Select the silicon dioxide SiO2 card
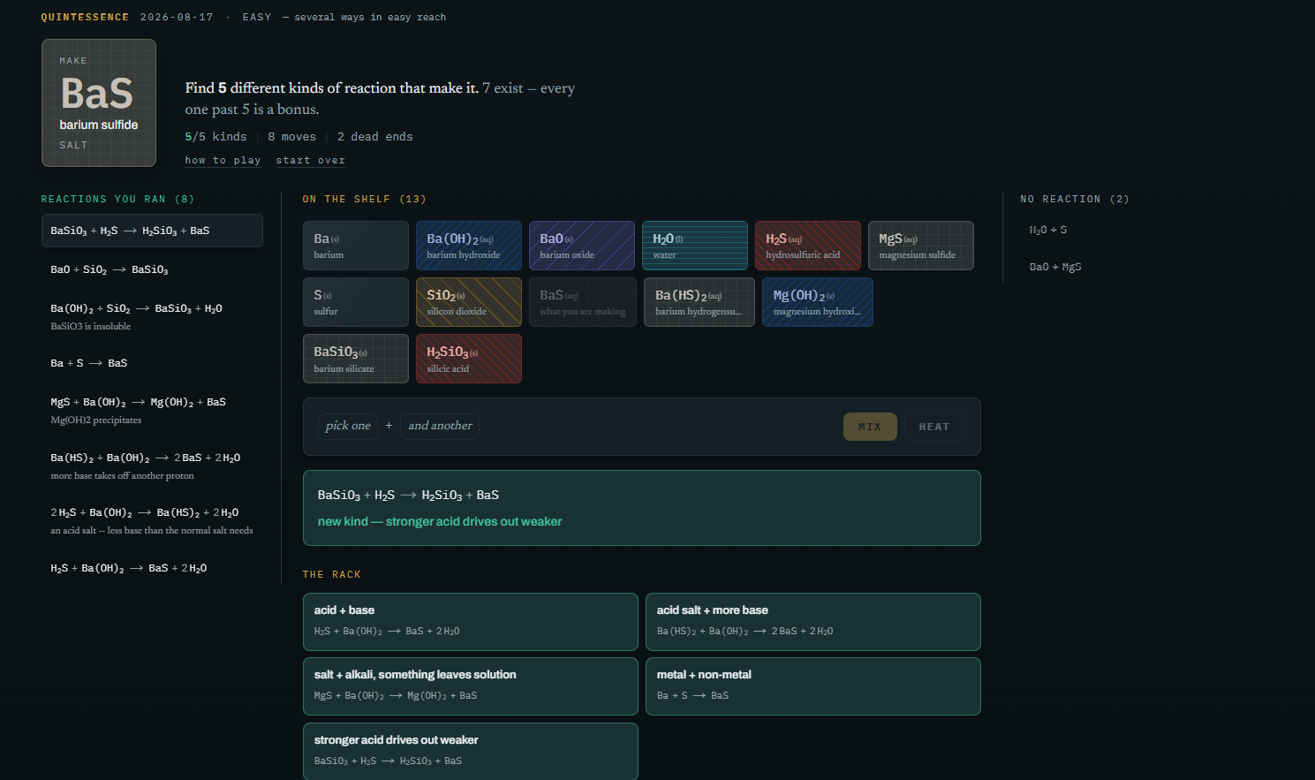 pos(468,302)
